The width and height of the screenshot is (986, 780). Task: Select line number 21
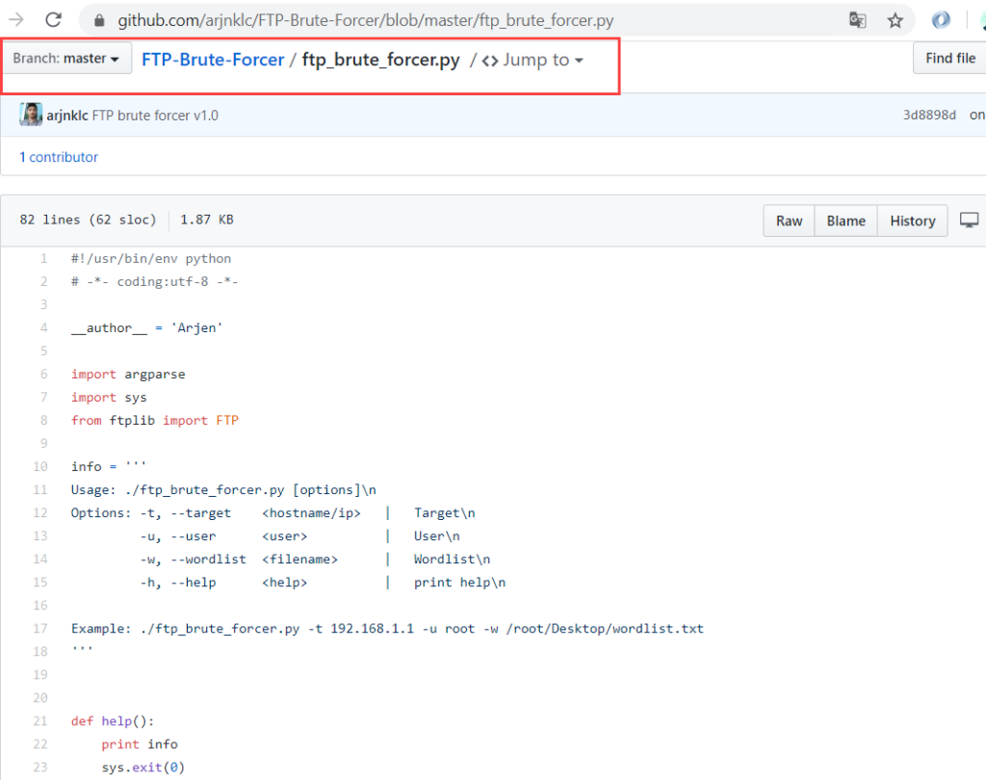40,721
